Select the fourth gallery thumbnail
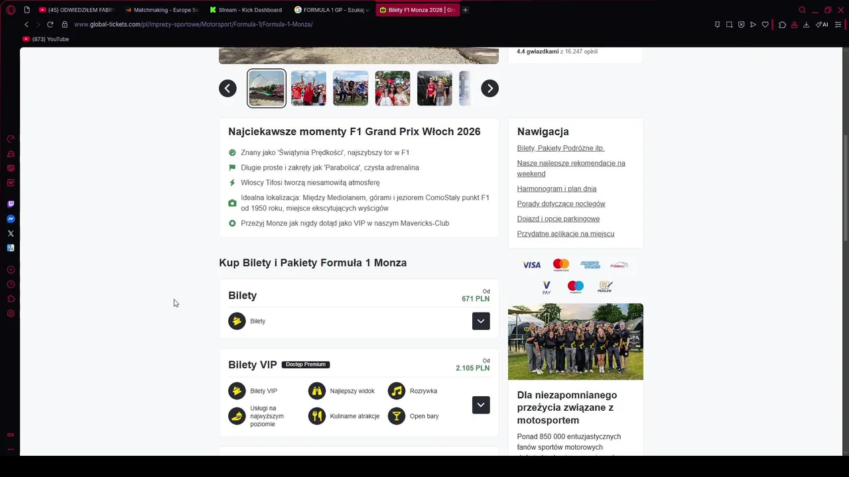The image size is (849, 477). coord(393,88)
